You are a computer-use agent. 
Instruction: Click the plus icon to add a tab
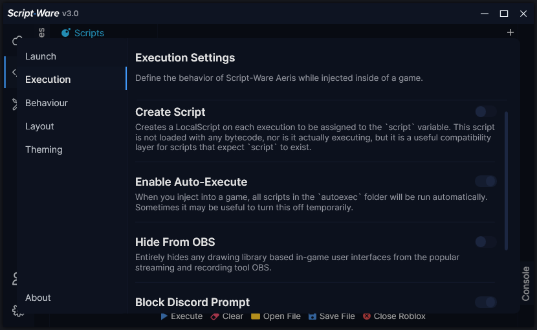click(510, 32)
